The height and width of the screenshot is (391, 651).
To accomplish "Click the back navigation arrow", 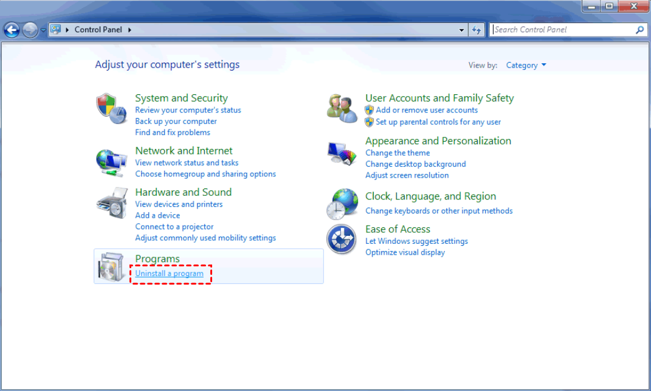I will [x=11, y=29].
